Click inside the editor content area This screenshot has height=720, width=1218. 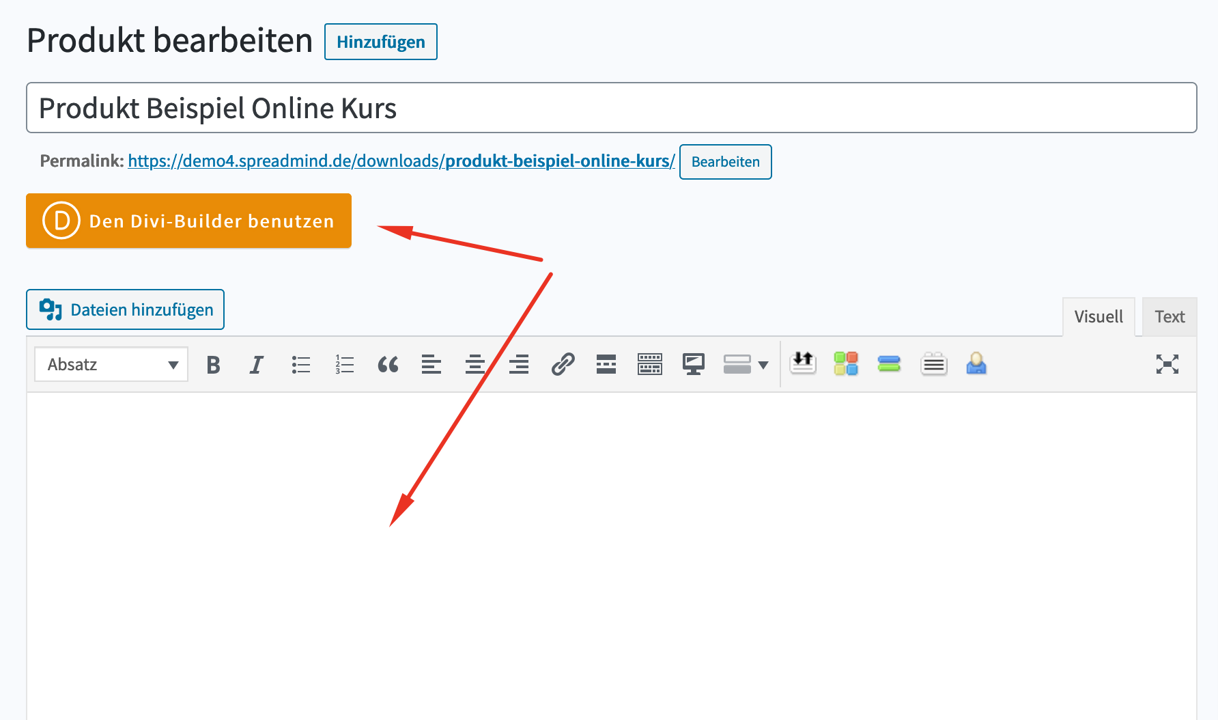[612, 556]
